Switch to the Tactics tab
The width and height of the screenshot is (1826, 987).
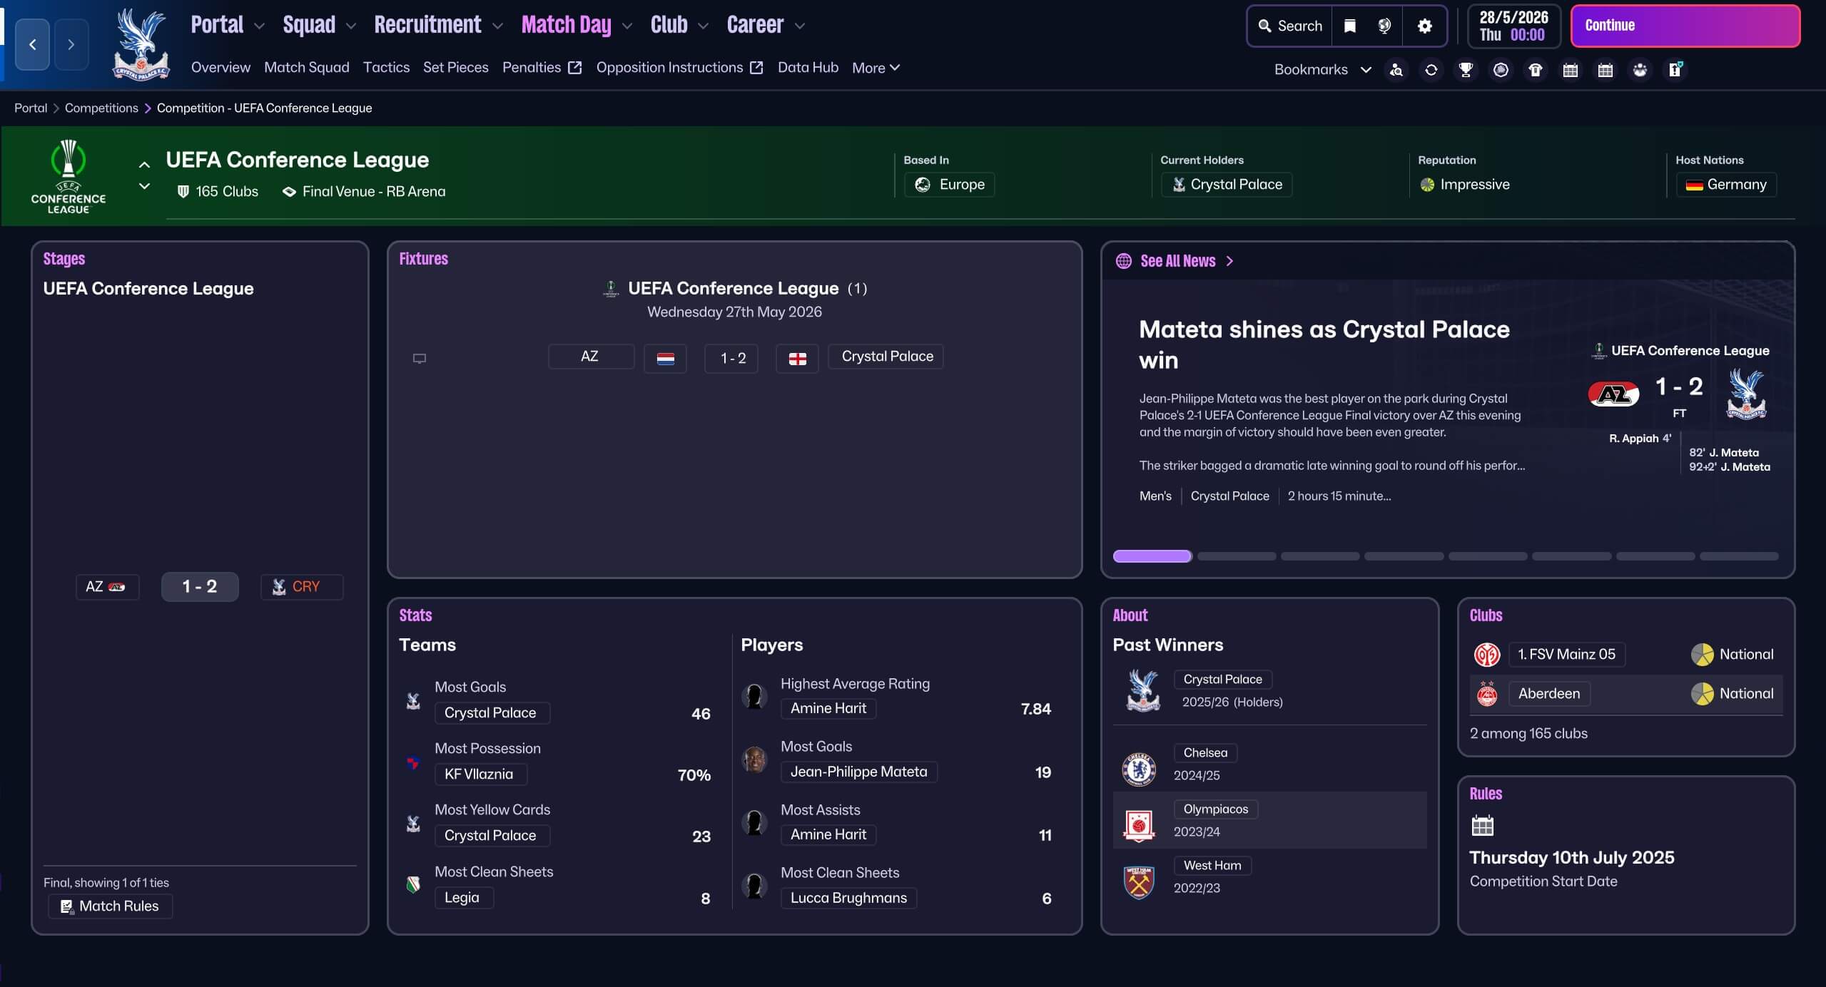tap(386, 68)
